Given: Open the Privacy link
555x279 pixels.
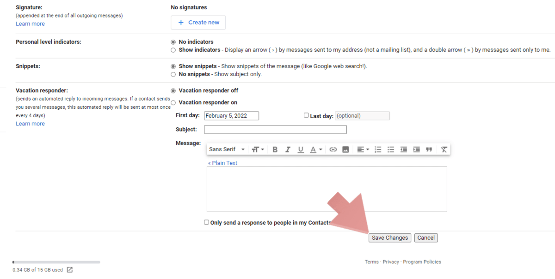Looking at the screenshot, I should coord(391,262).
